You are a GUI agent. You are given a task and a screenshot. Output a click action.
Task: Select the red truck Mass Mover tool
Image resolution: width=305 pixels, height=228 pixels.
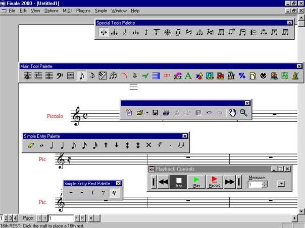coord(220,75)
